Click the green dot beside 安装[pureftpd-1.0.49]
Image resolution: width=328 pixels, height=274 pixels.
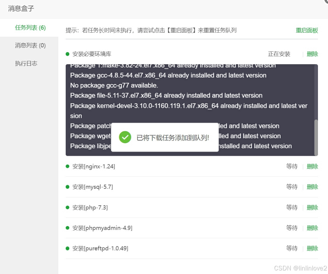(67, 248)
